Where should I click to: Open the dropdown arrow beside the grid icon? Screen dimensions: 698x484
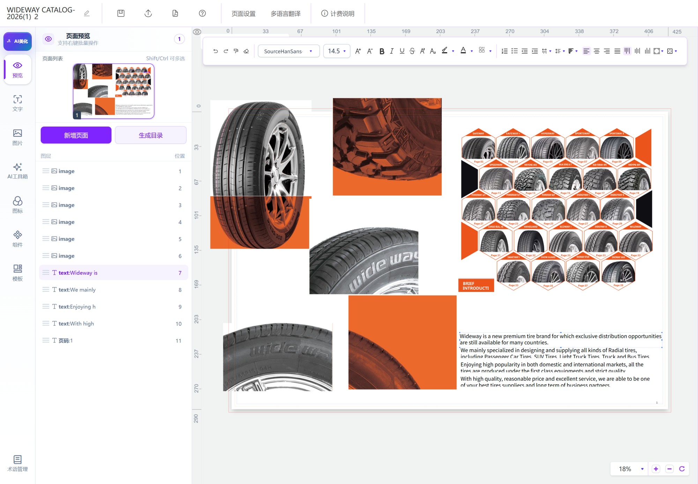[x=490, y=51]
